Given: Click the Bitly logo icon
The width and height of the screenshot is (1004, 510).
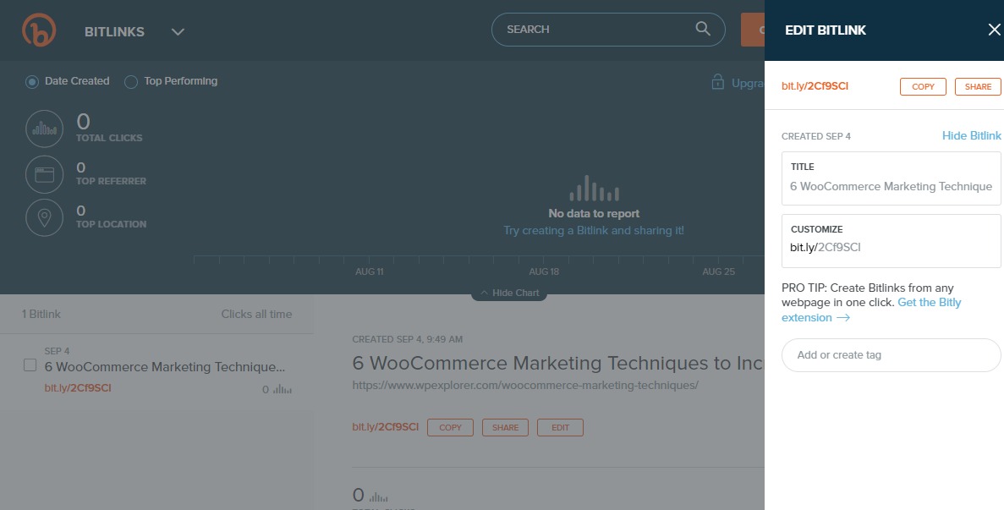Looking at the screenshot, I should tap(39, 30).
